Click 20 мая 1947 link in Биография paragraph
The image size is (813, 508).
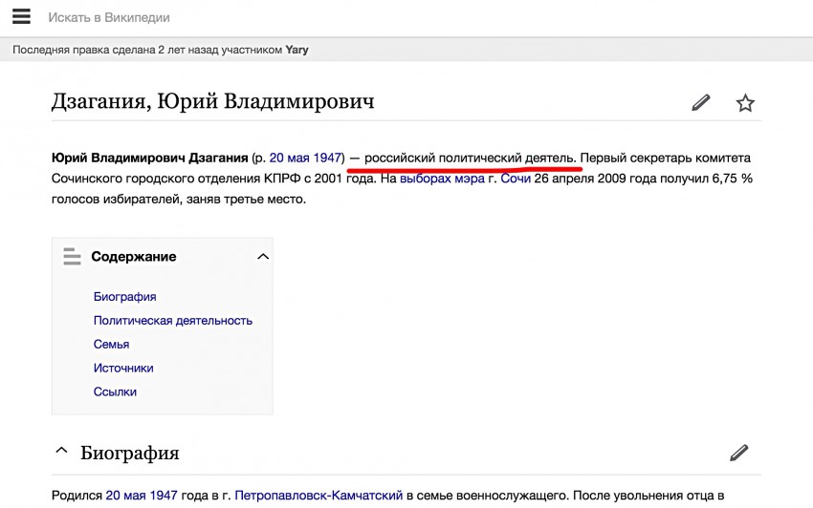pos(141,496)
